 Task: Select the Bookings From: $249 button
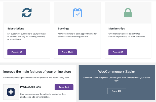click(67, 52)
